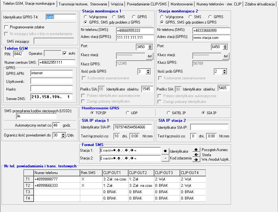This screenshot has width=278, height=212.
Task: Reveal station 1 key with glasses icon
Action: 150,56
